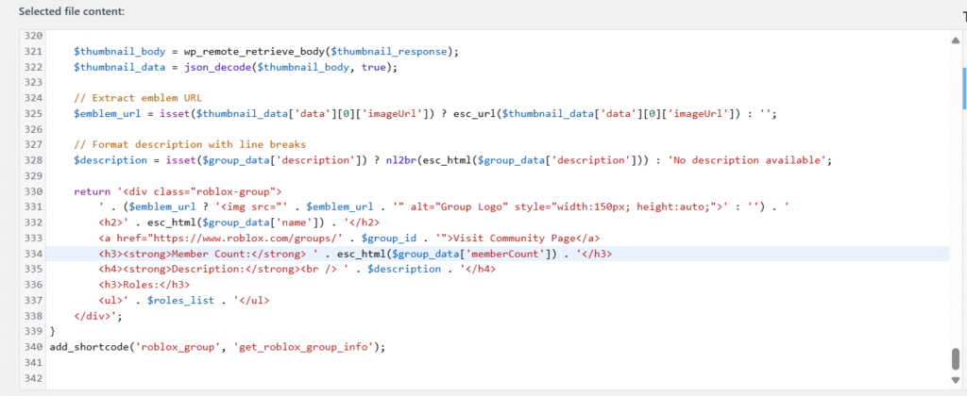This screenshot has height=396, width=967.
Task: Click line number 330 in gutter
Action: coord(33,191)
